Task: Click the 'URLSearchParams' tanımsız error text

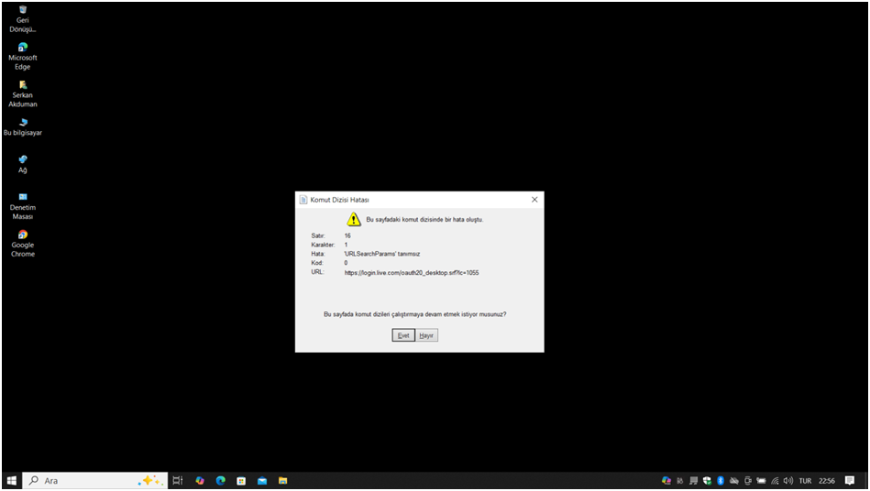Action: 381,254
